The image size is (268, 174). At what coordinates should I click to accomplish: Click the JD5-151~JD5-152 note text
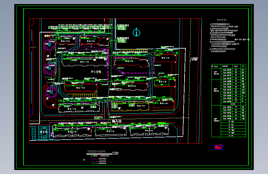point(242,40)
